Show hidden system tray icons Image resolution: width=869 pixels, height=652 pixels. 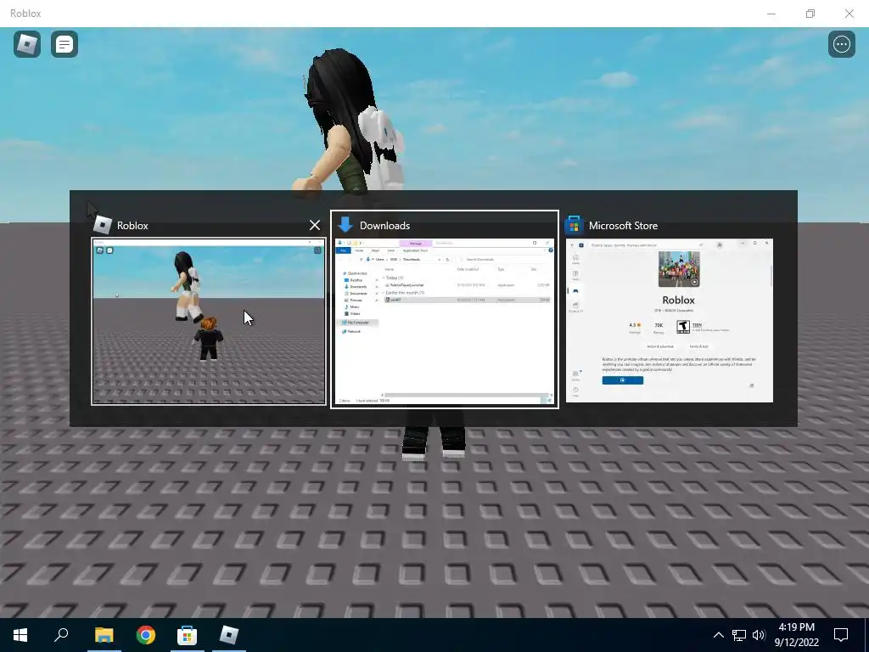[x=718, y=635]
